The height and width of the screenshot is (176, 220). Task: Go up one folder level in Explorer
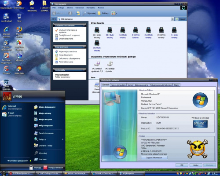point(78,13)
